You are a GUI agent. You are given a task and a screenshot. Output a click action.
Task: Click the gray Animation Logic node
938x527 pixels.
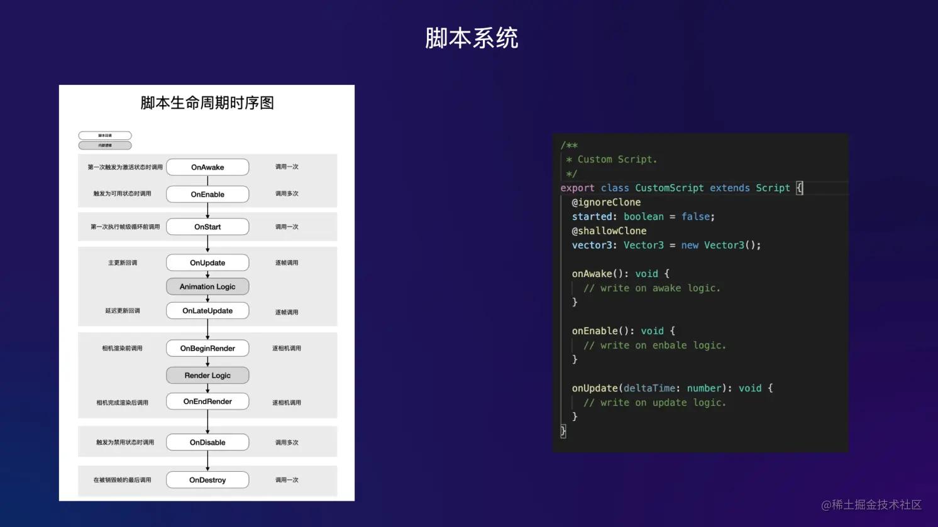pyautogui.click(x=207, y=286)
